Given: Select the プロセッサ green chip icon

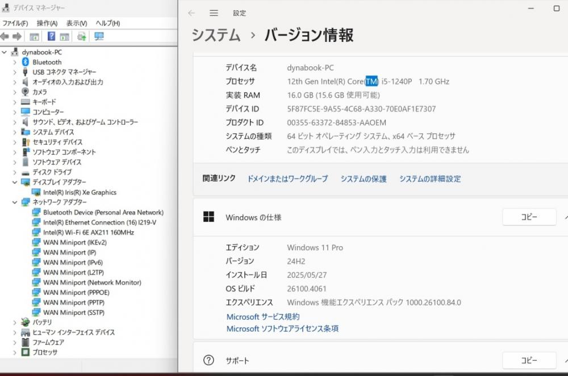Looking at the screenshot, I should (26, 352).
